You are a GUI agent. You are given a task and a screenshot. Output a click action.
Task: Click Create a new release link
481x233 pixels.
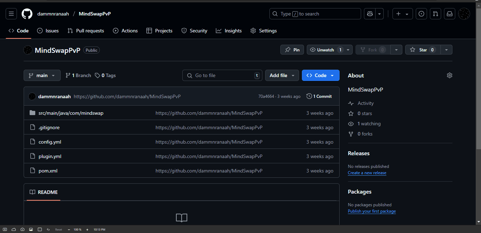click(x=367, y=173)
